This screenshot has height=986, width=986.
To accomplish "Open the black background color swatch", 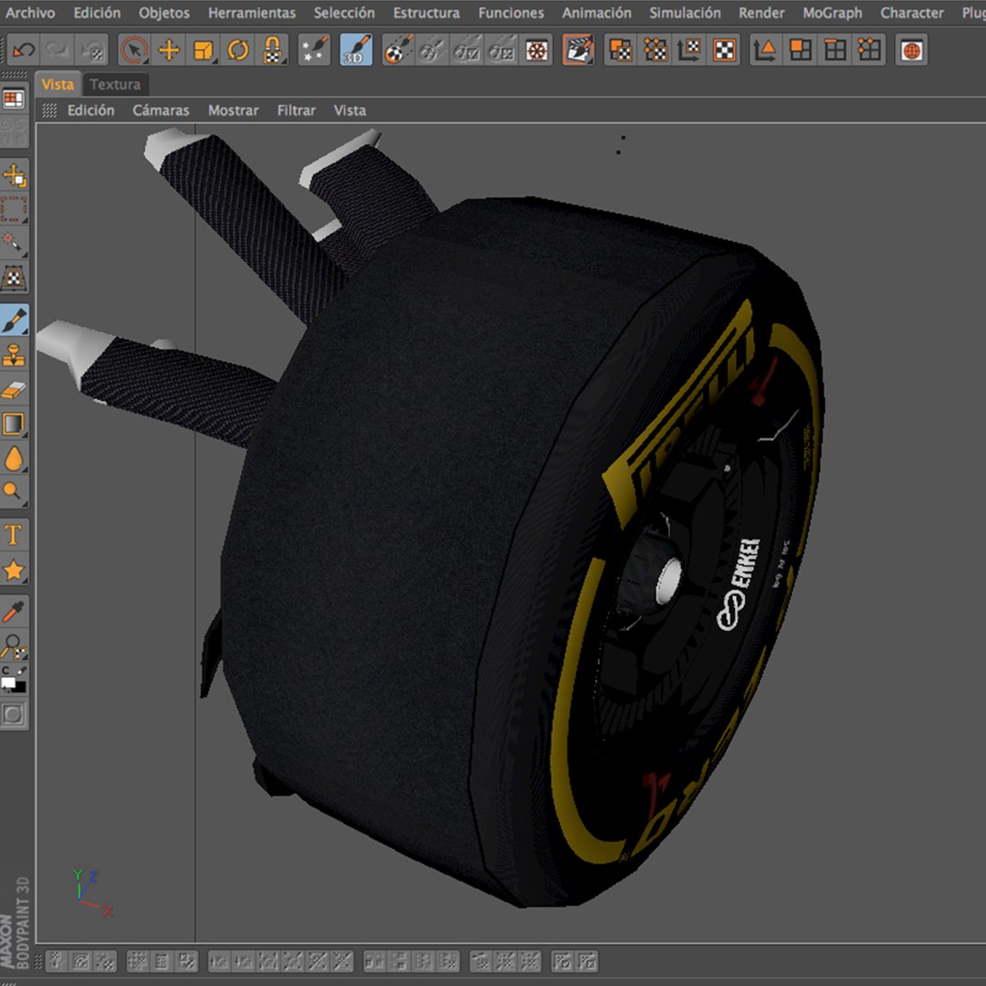I will point(21,687).
